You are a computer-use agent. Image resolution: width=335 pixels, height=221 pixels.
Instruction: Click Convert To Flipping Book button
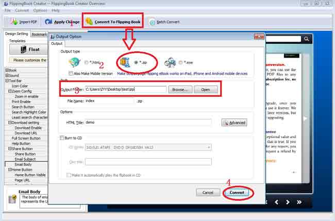[113, 22]
